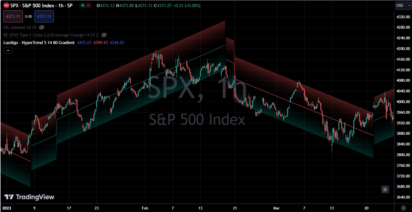Open the USD currency dropdown
This screenshot has width=412, height=212.
pos(403,5)
